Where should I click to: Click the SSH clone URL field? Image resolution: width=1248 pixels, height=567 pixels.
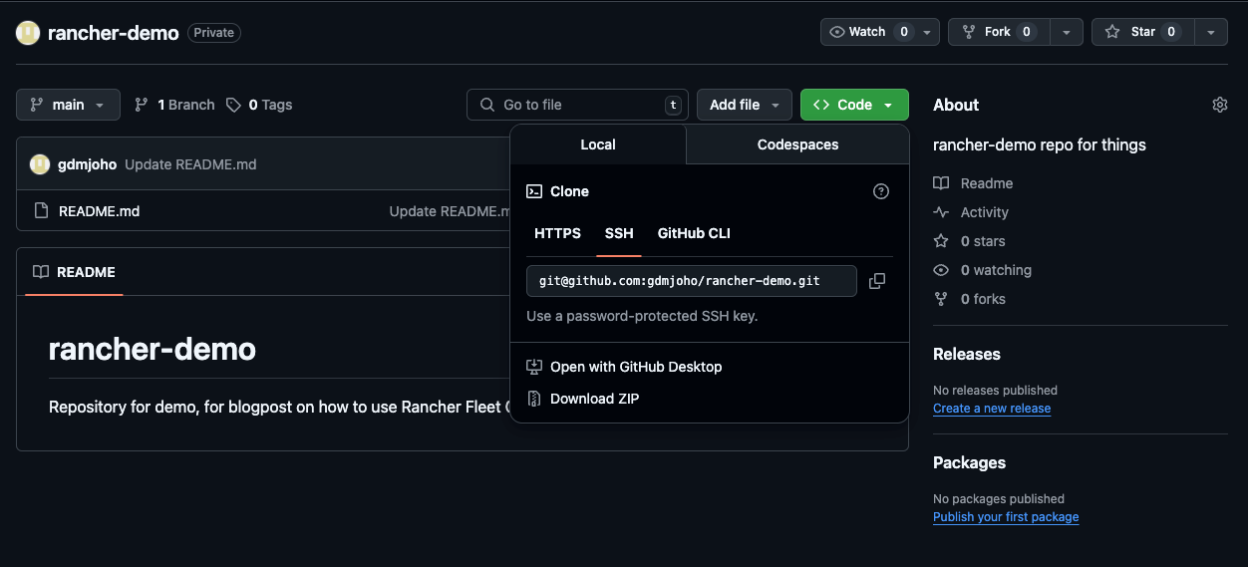[692, 281]
